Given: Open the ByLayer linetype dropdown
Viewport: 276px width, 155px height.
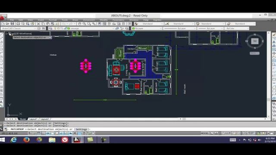Looking at the screenshot, I should click(195, 28).
